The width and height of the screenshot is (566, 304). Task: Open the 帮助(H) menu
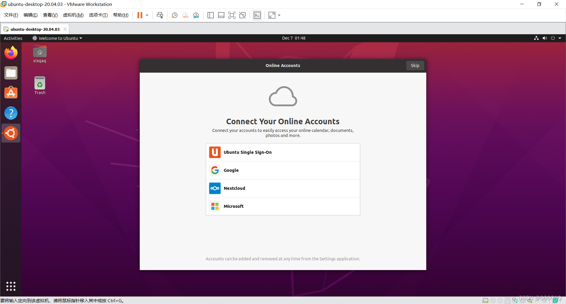point(121,15)
